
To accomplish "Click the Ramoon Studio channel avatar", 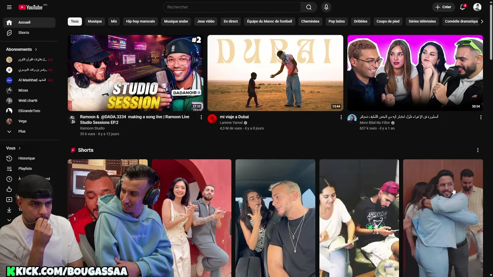I will (x=72, y=119).
